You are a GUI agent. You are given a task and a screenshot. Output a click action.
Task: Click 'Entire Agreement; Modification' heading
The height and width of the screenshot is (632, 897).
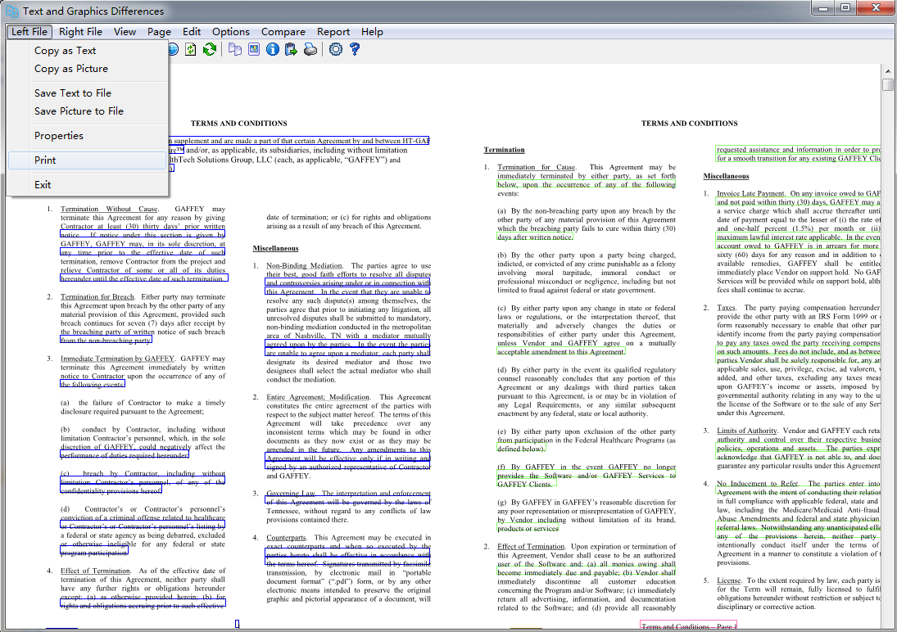tap(318, 397)
